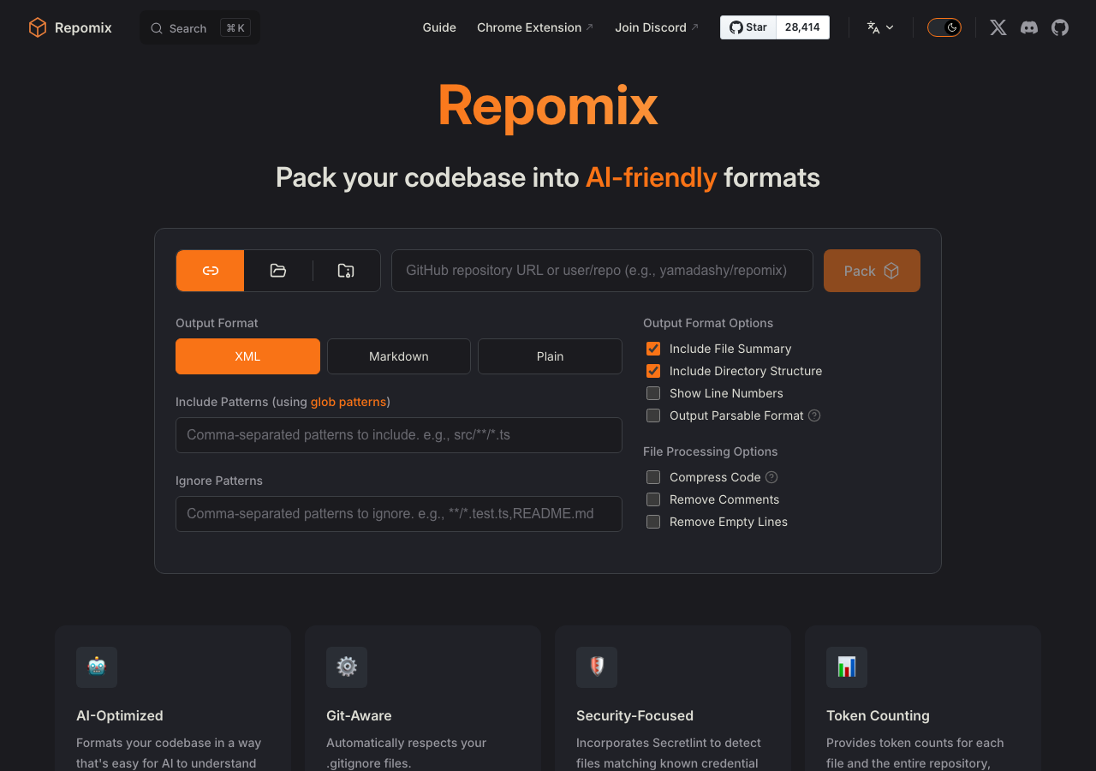Enable the Remove Comments checkbox
Viewport: 1096px width, 771px height.
pyautogui.click(x=653, y=499)
